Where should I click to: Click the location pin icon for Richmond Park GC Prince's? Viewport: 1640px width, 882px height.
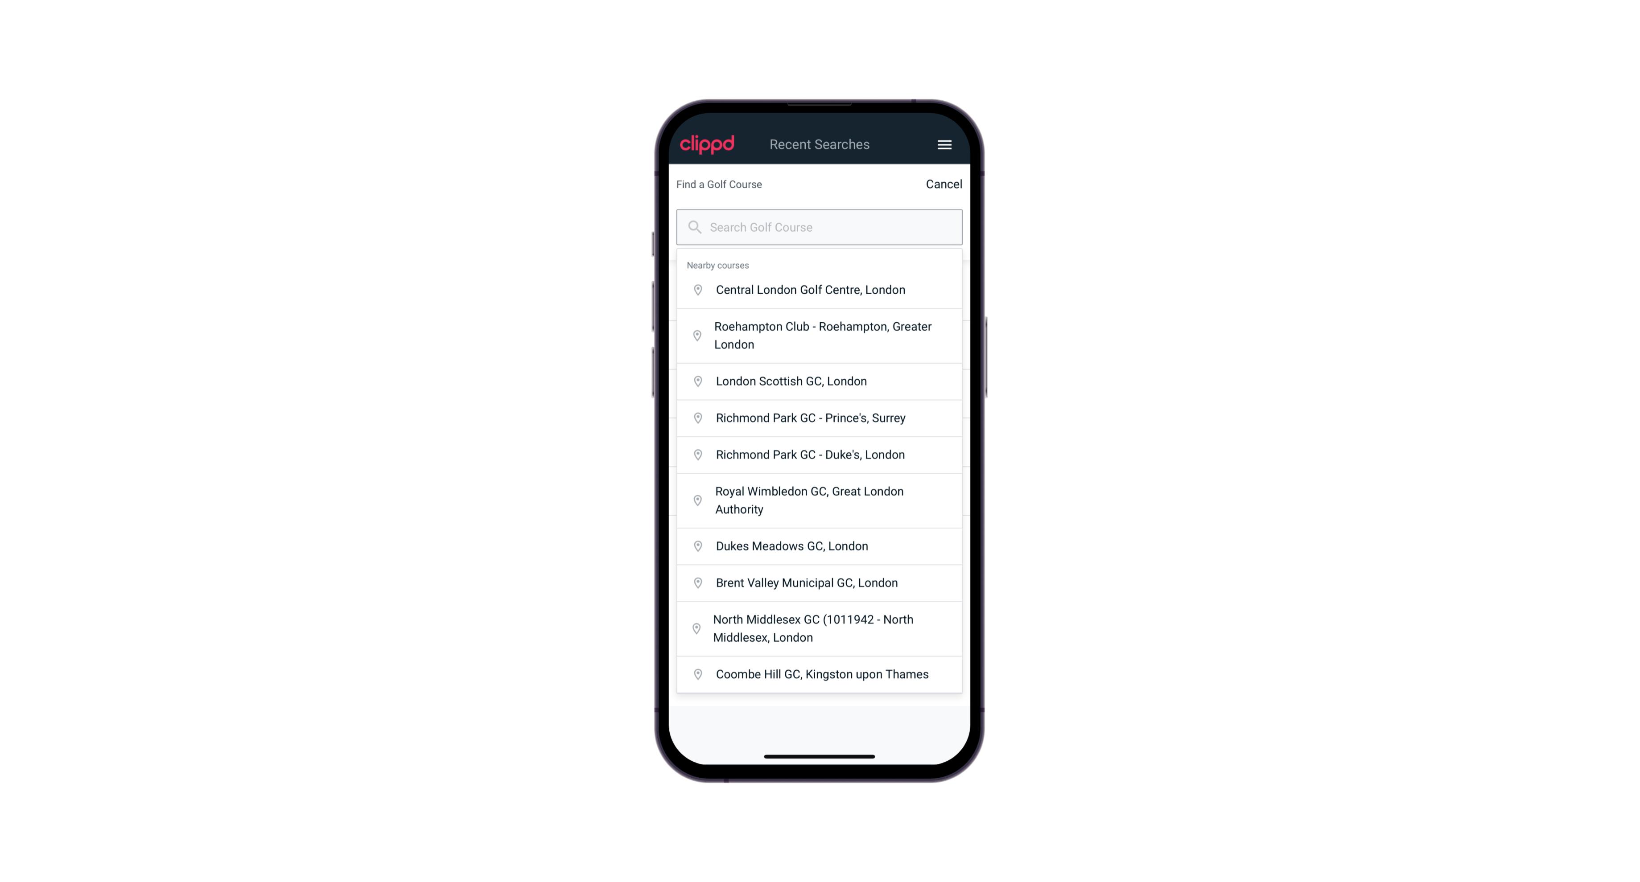697,417
